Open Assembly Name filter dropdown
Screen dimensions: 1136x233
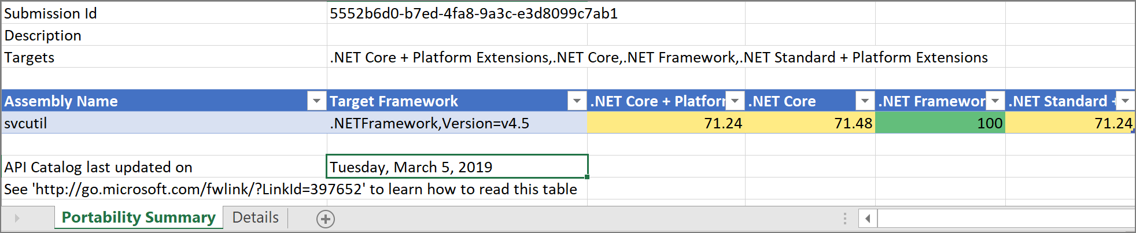(316, 101)
